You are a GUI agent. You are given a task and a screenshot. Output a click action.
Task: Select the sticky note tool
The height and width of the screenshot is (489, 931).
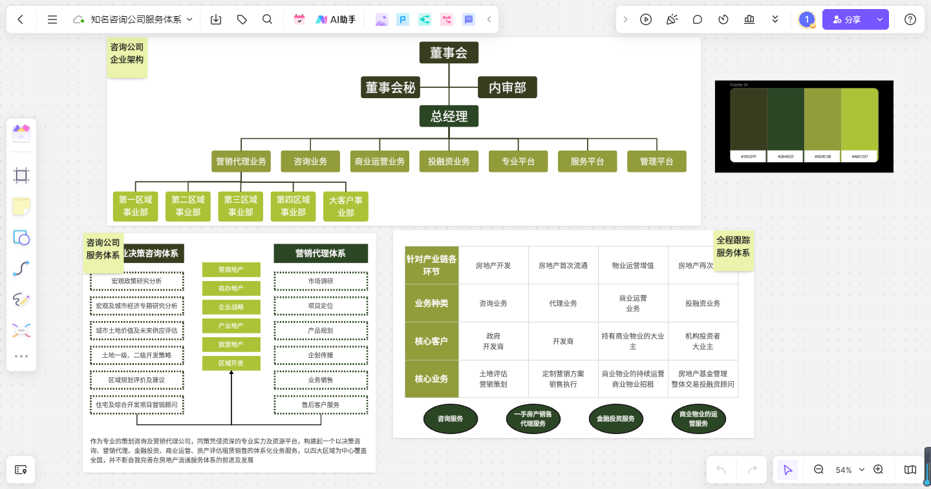[x=21, y=205]
